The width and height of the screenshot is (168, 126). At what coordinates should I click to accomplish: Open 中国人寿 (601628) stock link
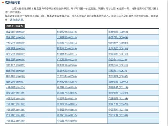pos(118,104)
